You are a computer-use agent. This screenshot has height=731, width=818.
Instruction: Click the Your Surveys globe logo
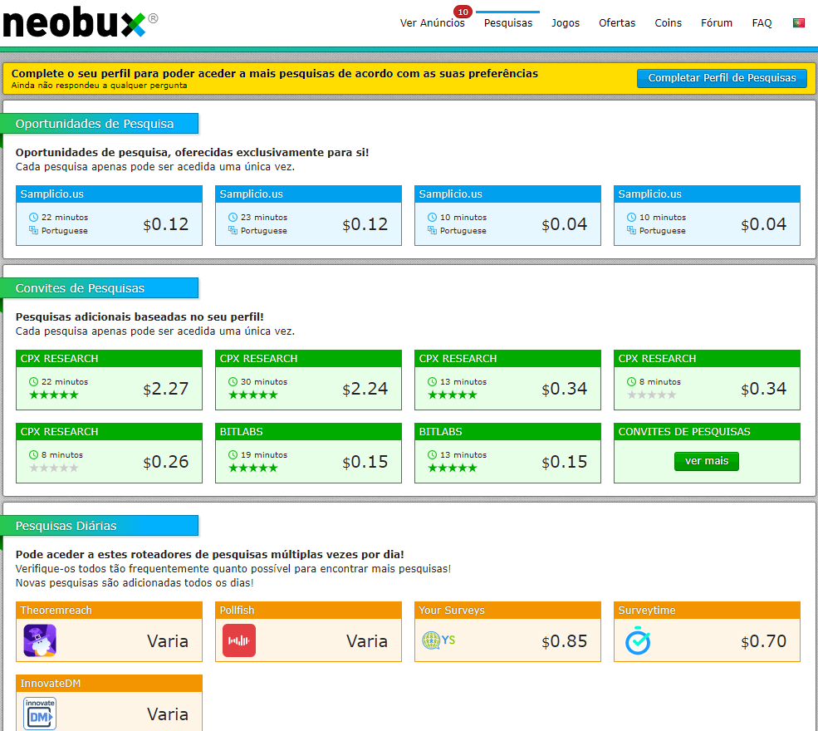point(438,640)
